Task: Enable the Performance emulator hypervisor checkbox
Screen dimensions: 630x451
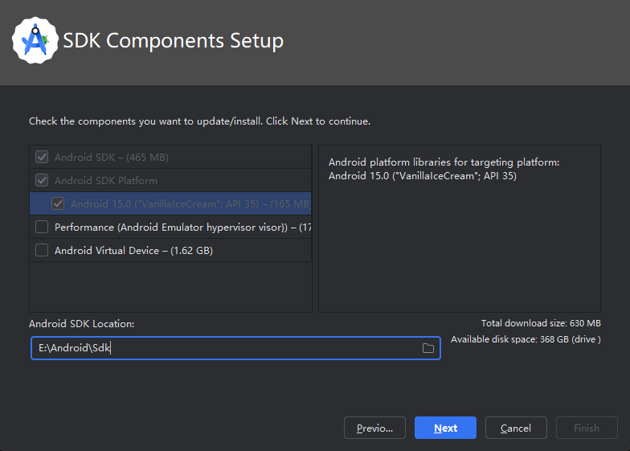Action: coord(43,228)
